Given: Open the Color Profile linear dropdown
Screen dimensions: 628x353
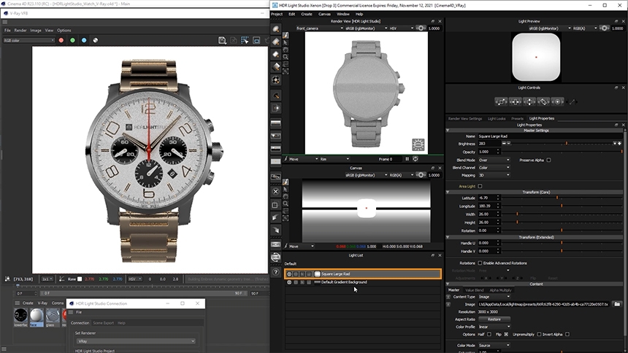Looking at the screenshot, I should pos(494,327).
